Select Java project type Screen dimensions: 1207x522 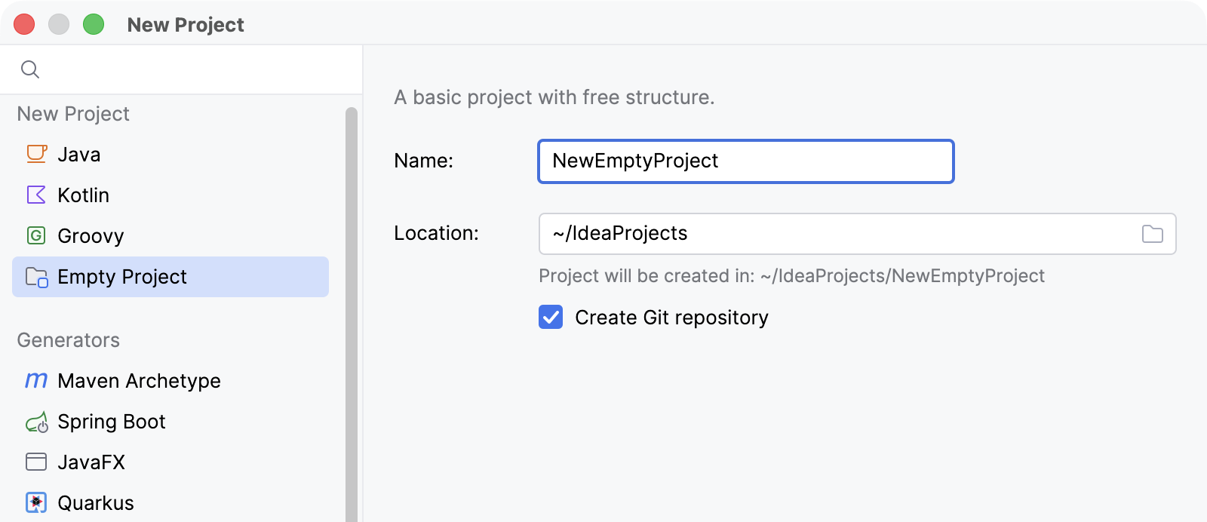170,154
